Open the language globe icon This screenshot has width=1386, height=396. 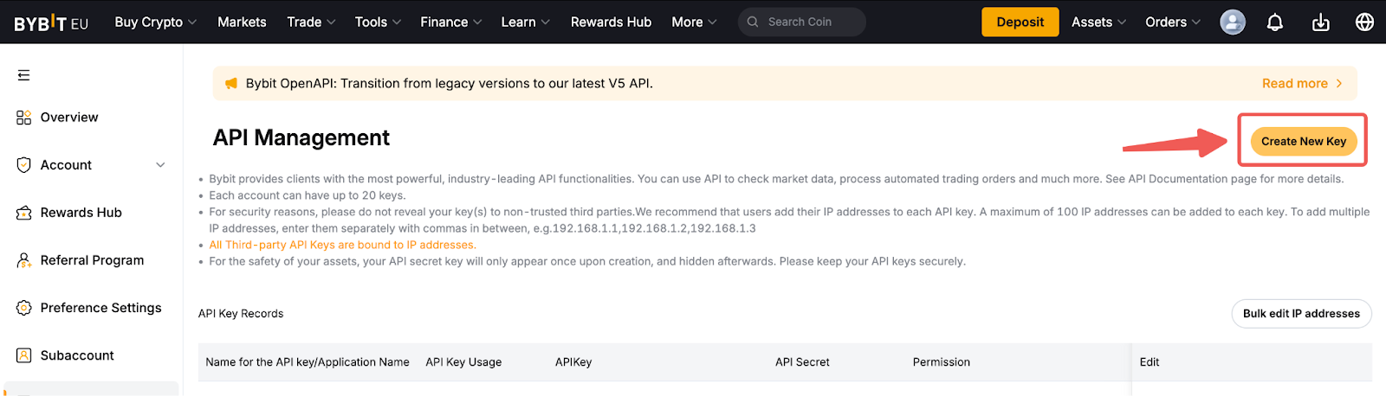(x=1364, y=22)
